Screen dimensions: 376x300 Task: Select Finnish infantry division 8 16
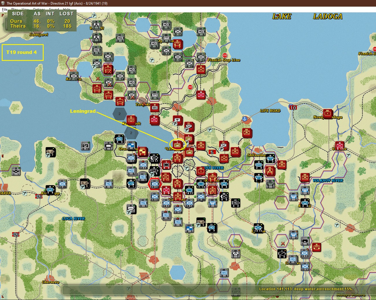[x=120, y=76]
